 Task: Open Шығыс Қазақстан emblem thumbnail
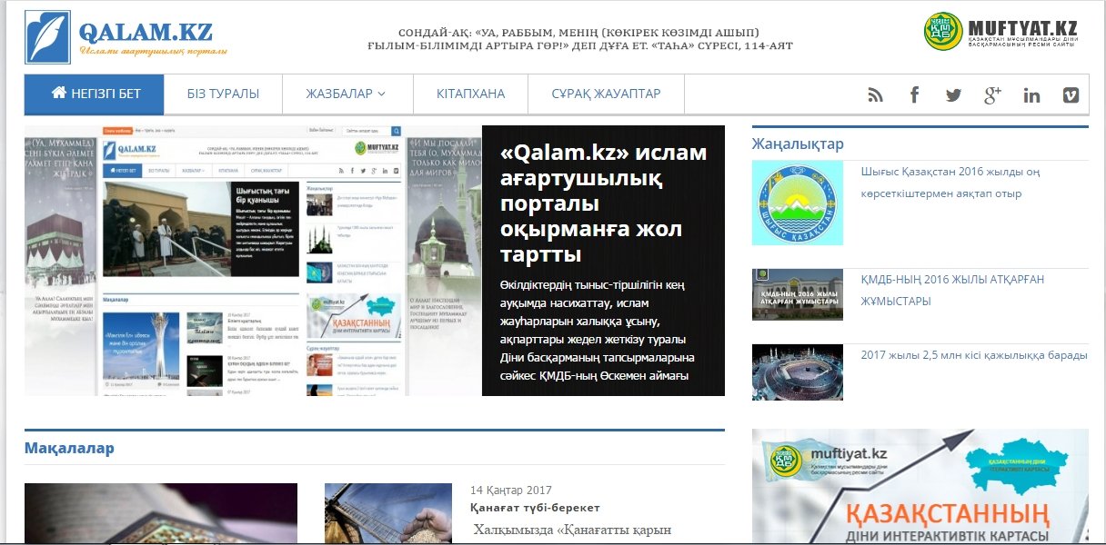pos(798,203)
